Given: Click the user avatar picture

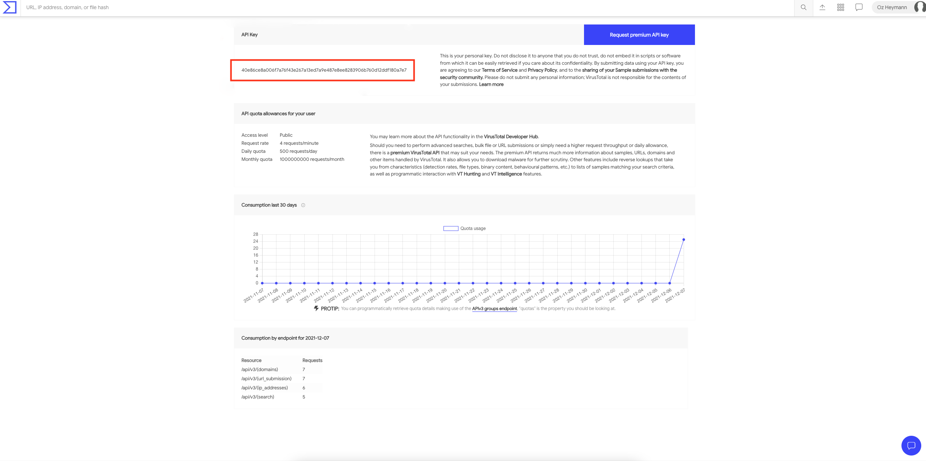Looking at the screenshot, I should (x=921, y=7).
